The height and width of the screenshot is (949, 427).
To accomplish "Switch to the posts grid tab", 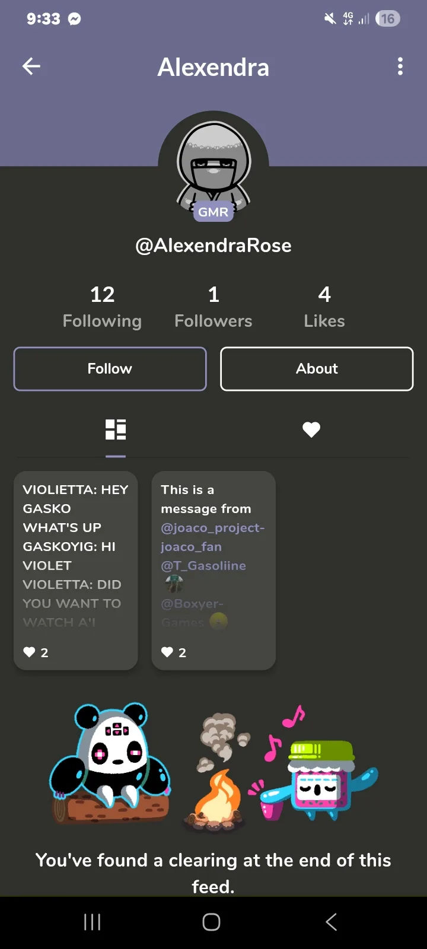I will pyautogui.click(x=116, y=429).
